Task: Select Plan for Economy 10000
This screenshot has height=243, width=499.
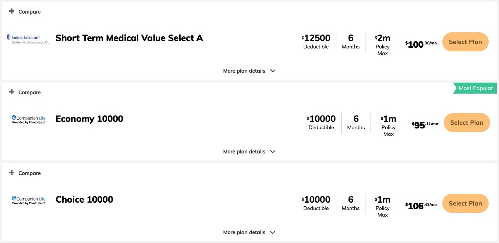Action: click(467, 123)
